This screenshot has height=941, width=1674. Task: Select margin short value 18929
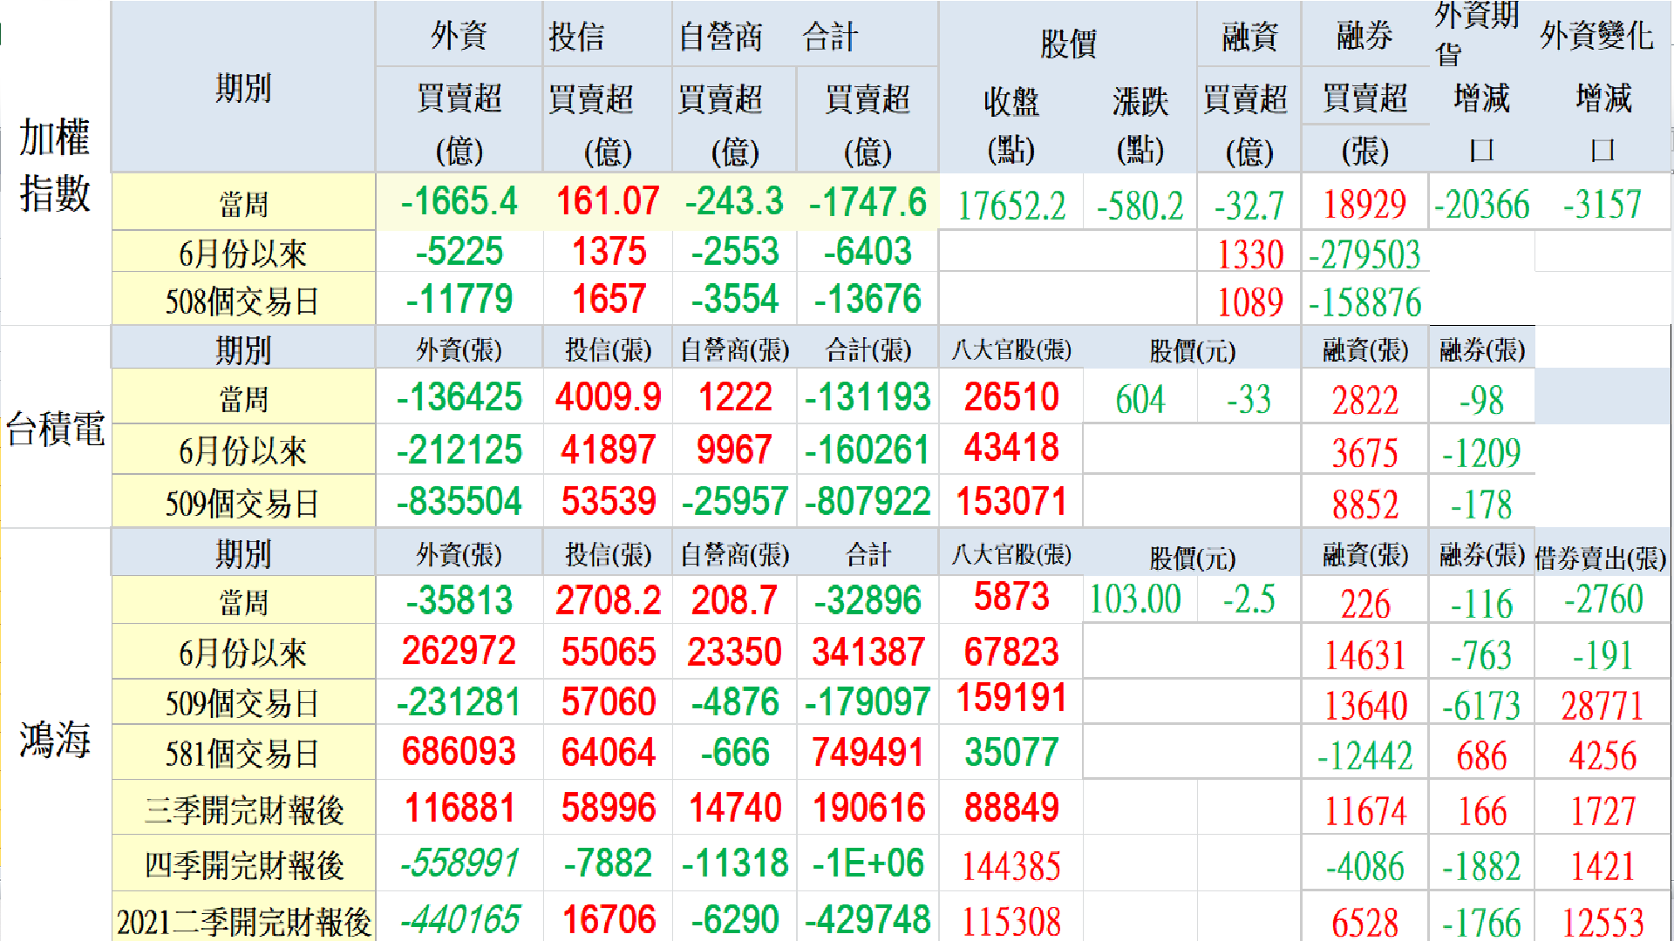click(1364, 205)
